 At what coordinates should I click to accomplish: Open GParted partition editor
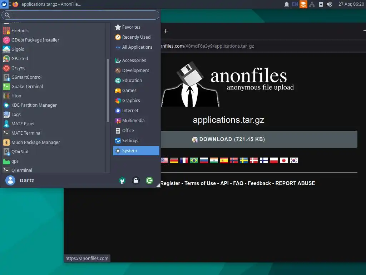(54, 59)
